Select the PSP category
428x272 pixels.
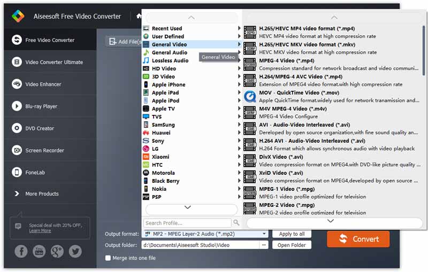pyautogui.click(x=191, y=197)
